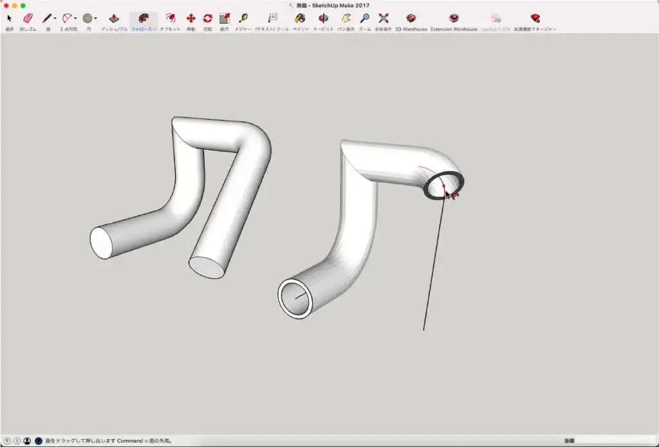Viewport: 659px width, 447px height.
Task: Choose the Offset tool
Action: pyautogui.click(x=169, y=19)
